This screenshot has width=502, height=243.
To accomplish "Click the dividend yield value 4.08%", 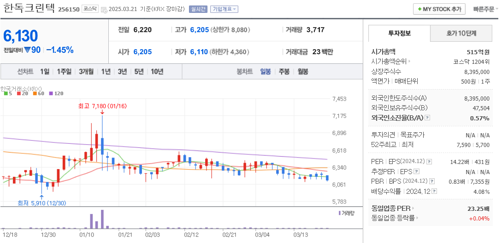I will 482,192.
